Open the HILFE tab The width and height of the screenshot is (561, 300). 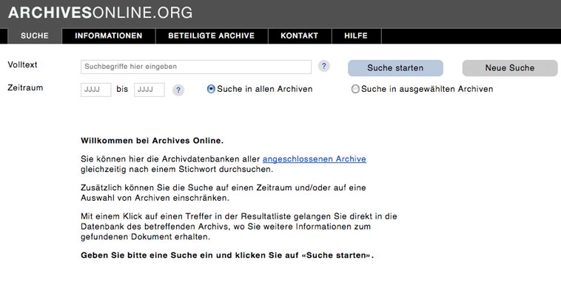pyautogui.click(x=356, y=36)
